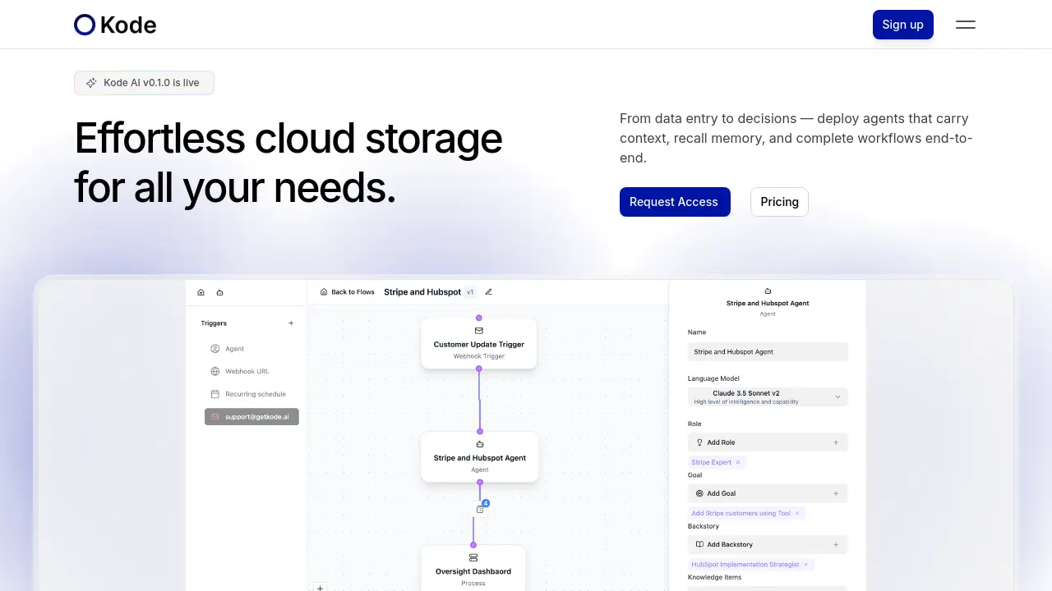The width and height of the screenshot is (1052, 591).
Task: Click the envelope icon in Customer Update Trigger node
Action: point(479,331)
